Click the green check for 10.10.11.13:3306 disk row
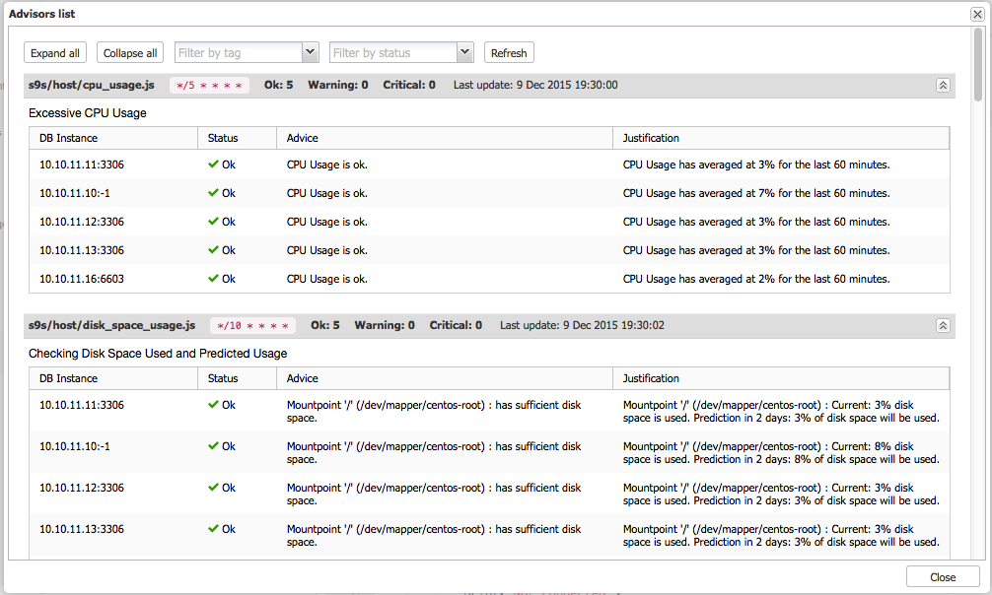The image size is (992, 595). tap(213, 529)
